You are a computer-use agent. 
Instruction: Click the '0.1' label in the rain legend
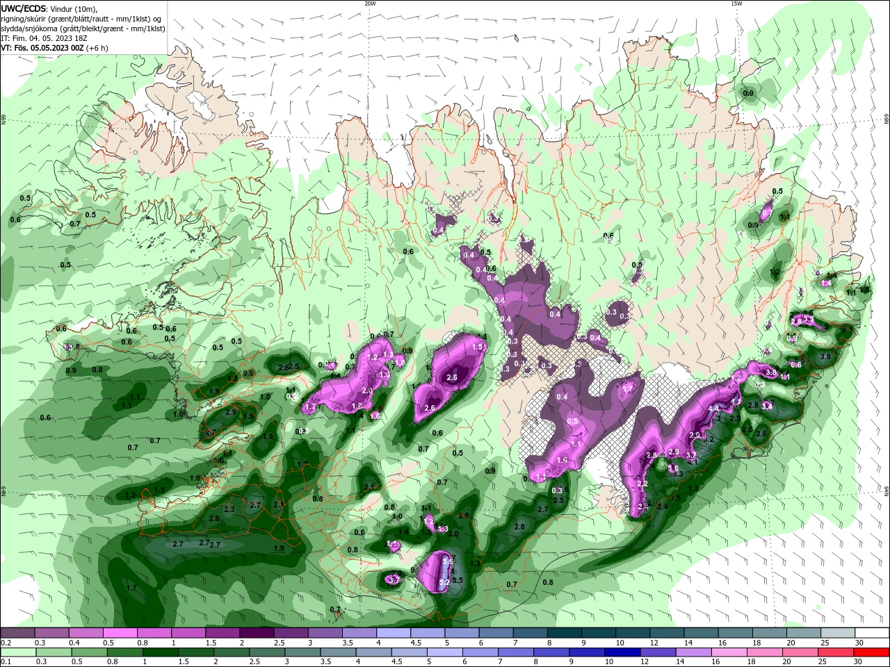point(6,661)
